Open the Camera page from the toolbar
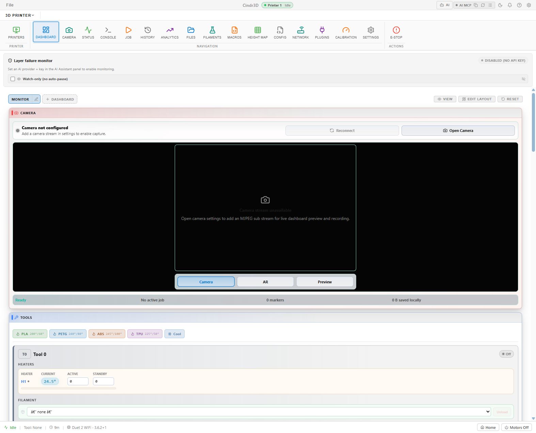The width and height of the screenshot is (536, 433). (x=69, y=32)
